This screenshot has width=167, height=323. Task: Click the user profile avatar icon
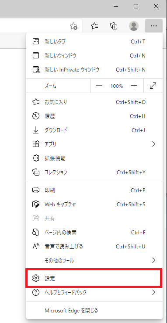click(134, 26)
